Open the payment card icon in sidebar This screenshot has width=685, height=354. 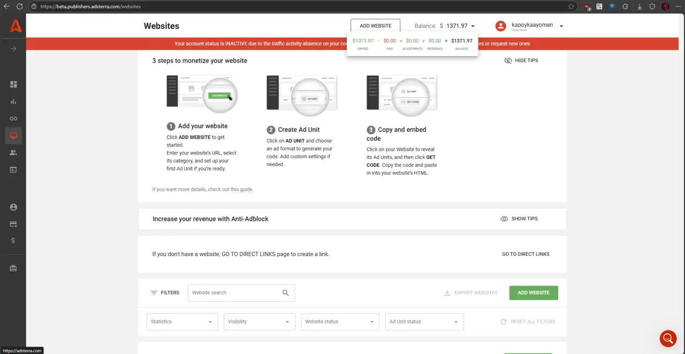coord(13,224)
